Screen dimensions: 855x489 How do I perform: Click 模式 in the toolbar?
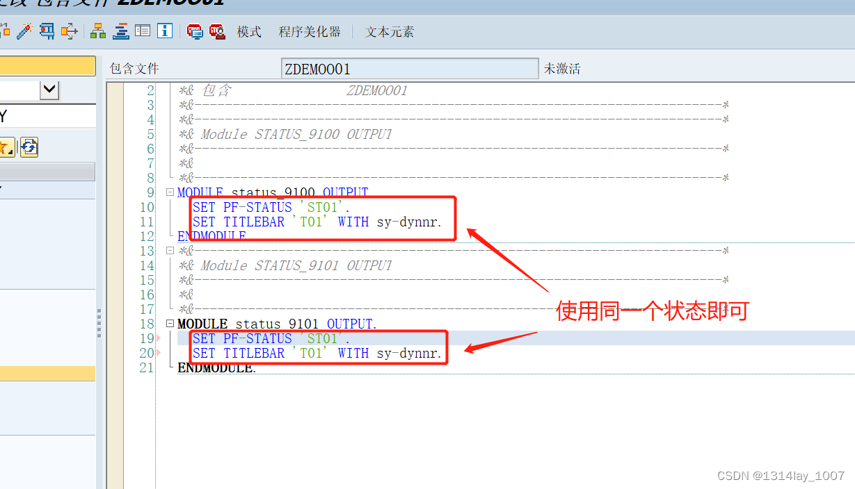pyautogui.click(x=248, y=31)
